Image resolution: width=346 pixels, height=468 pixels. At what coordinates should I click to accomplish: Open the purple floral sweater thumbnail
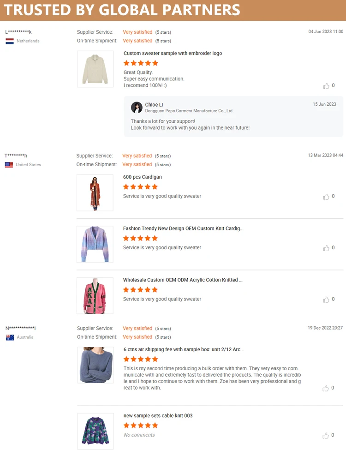(x=95, y=431)
